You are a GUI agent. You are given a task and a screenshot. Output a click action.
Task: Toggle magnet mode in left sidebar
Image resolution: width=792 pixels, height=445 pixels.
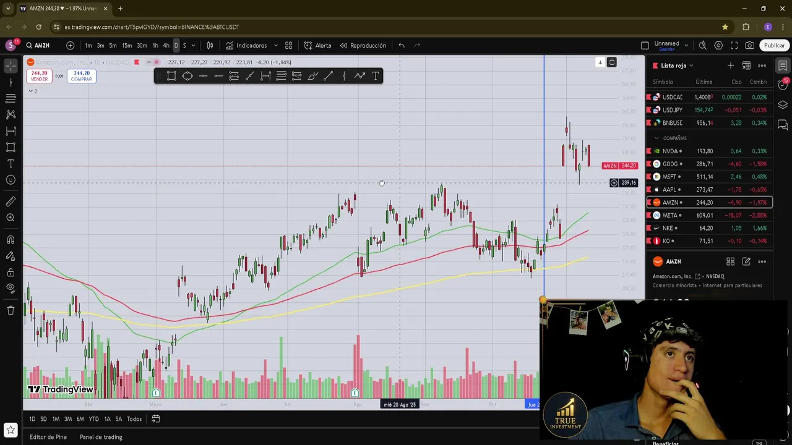click(x=11, y=240)
